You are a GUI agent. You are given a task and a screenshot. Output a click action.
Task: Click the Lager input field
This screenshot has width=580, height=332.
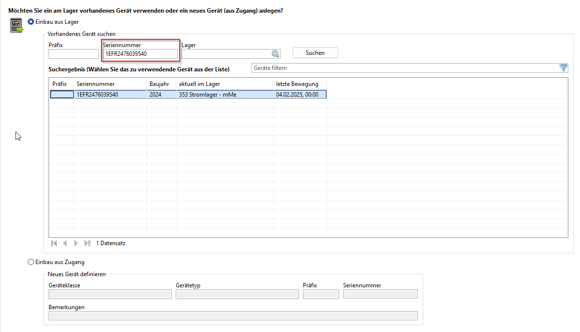pos(225,54)
